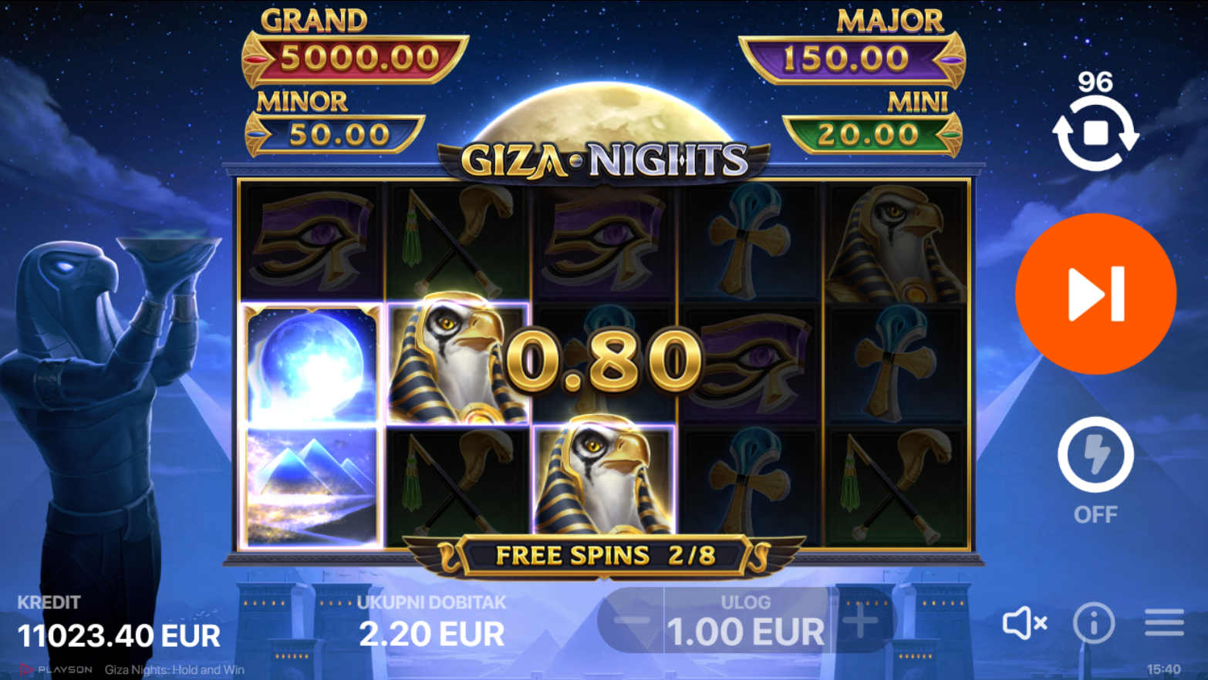Decrease the bet with minus button
Viewport: 1208px width, 680px height.
[632, 621]
